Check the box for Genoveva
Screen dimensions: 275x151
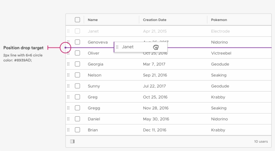(x=77, y=42)
